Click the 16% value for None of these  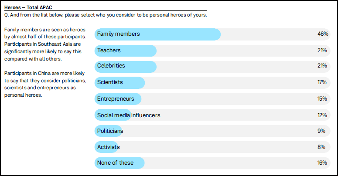point(322,163)
